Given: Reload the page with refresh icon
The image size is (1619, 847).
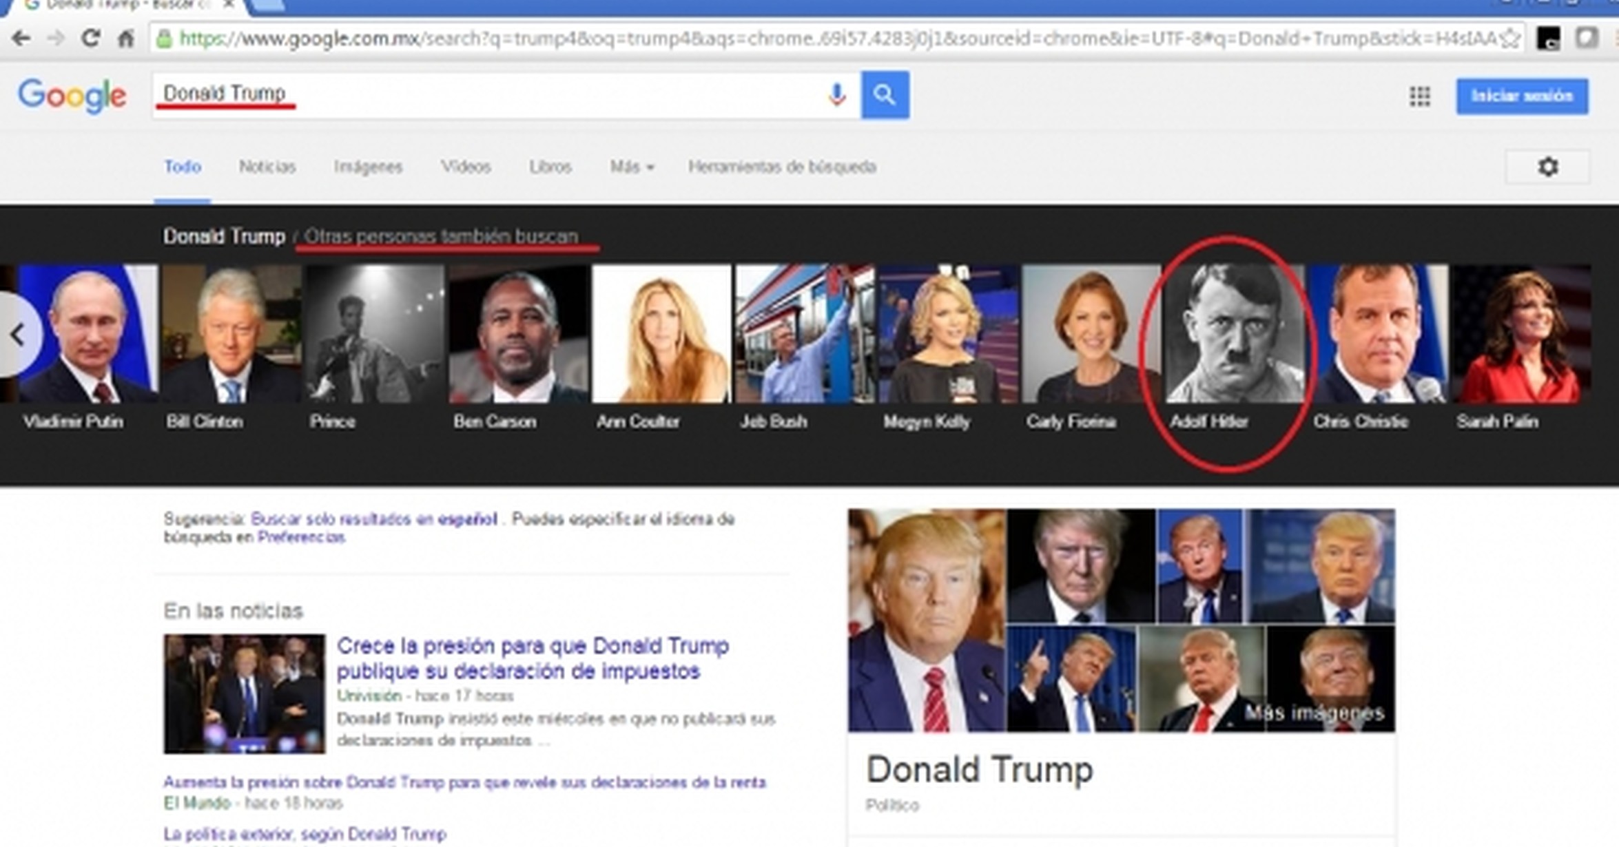Looking at the screenshot, I should point(90,38).
